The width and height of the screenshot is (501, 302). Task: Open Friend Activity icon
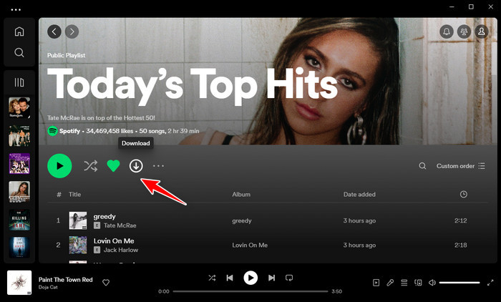pos(464,31)
